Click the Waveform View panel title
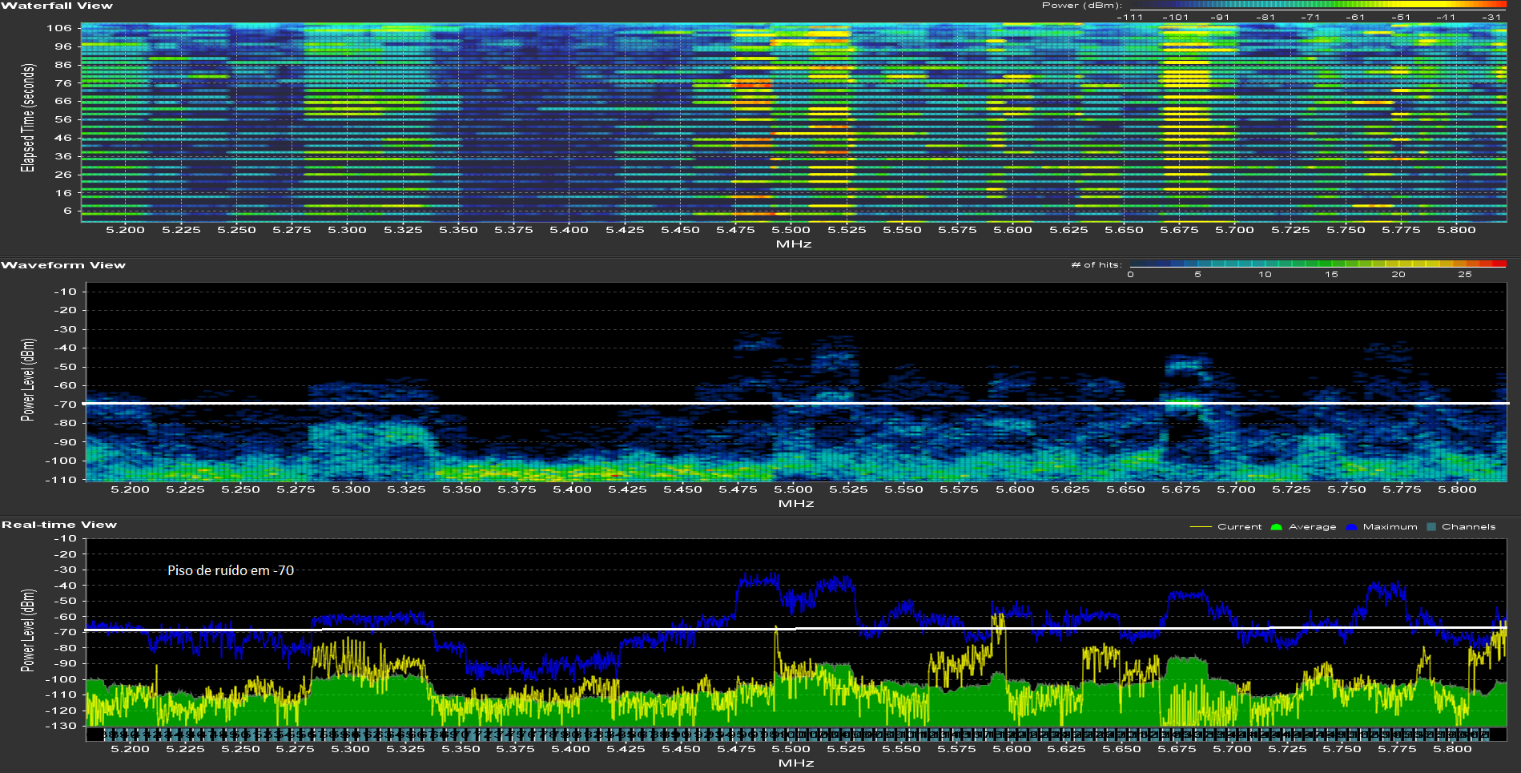This screenshot has height=773, width=1521. 63,265
